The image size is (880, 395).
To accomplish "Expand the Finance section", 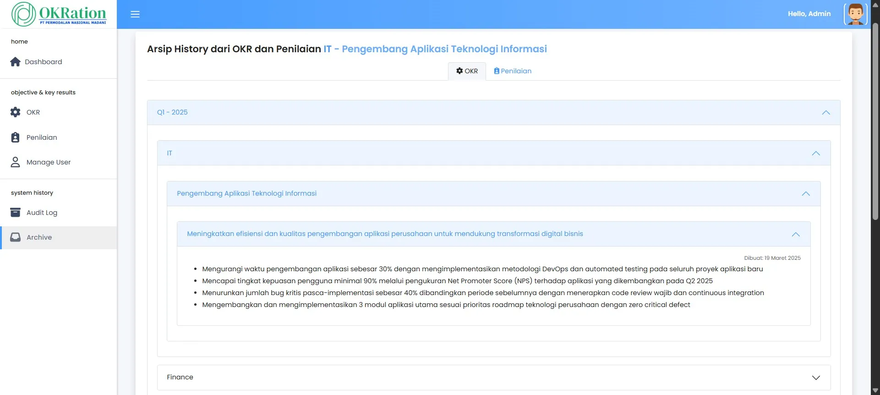I will [x=494, y=378].
